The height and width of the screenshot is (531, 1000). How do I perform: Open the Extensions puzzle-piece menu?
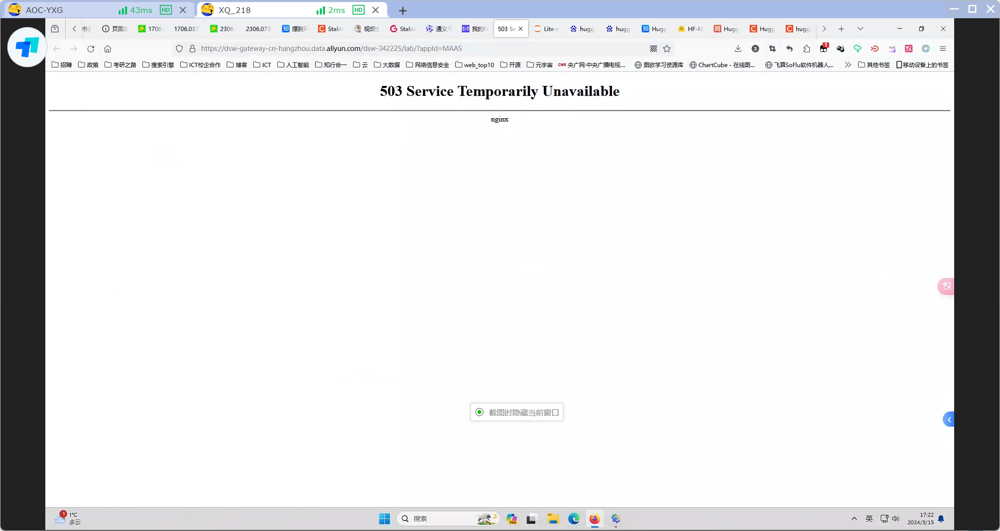806,48
